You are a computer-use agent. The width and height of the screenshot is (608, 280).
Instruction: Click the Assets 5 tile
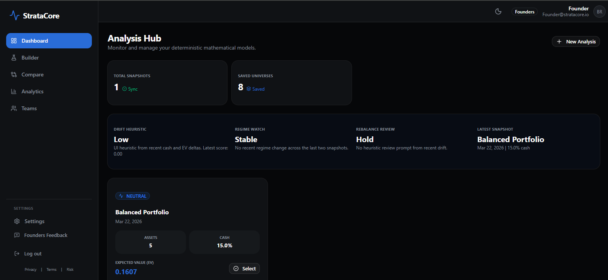coord(151,242)
